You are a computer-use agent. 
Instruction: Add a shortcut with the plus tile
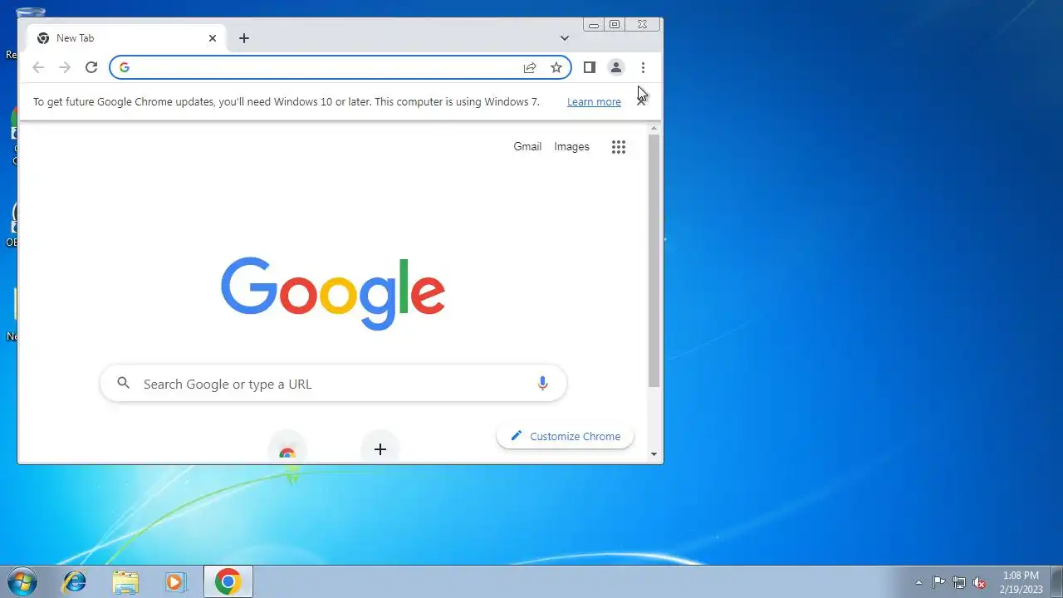click(380, 449)
